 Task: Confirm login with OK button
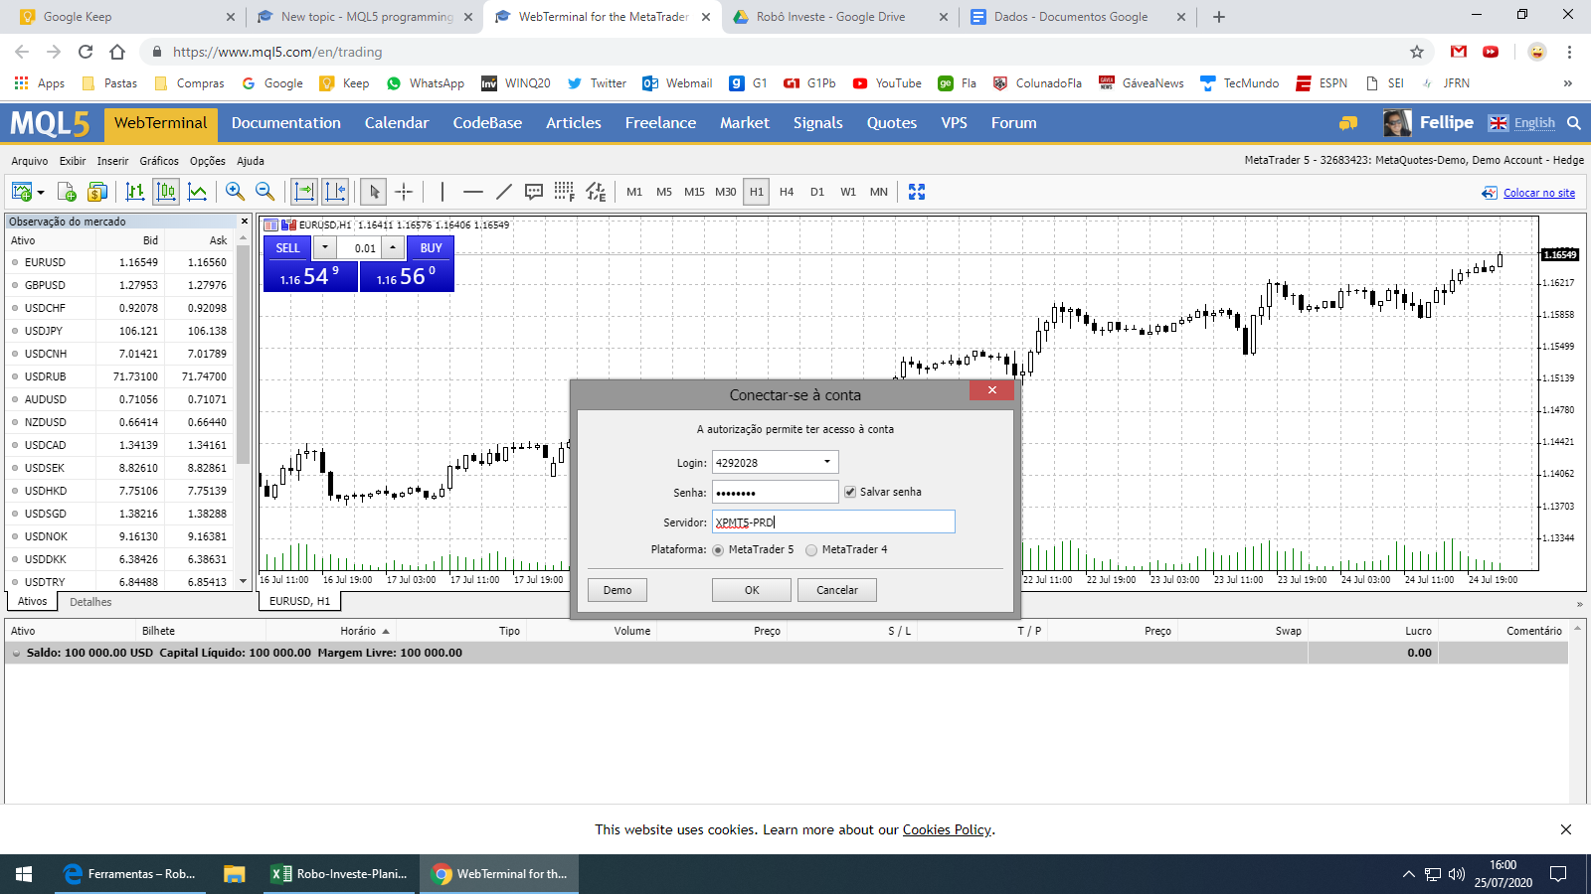pyautogui.click(x=752, y=590)
